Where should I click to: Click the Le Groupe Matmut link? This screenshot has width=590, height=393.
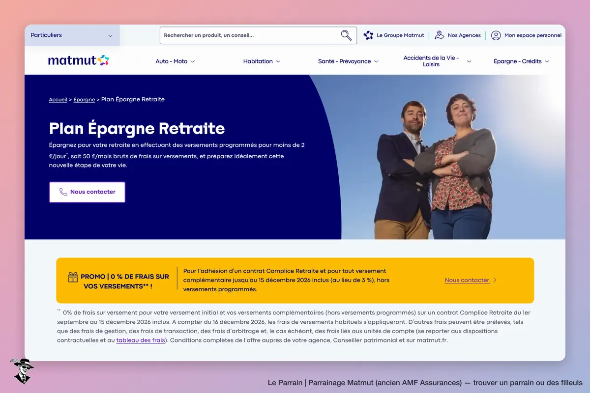(400, 35)
